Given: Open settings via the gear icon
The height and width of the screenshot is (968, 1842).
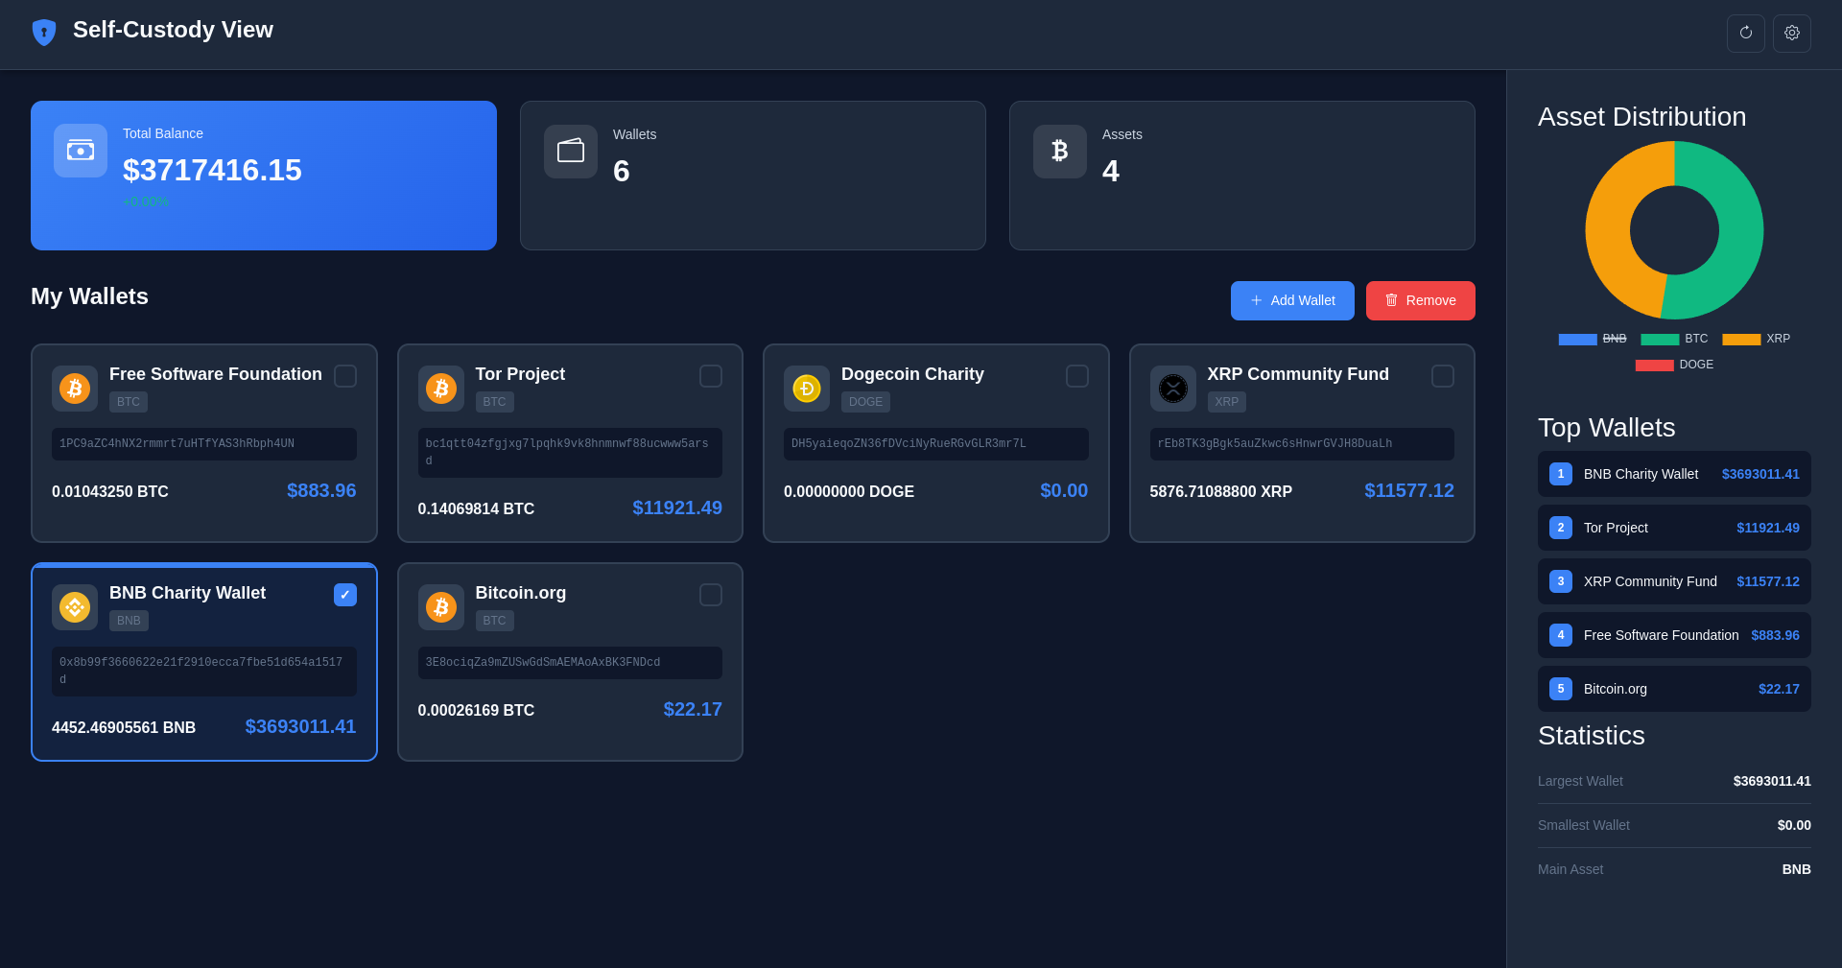Looking at the screenshot, I should 1791,34.
